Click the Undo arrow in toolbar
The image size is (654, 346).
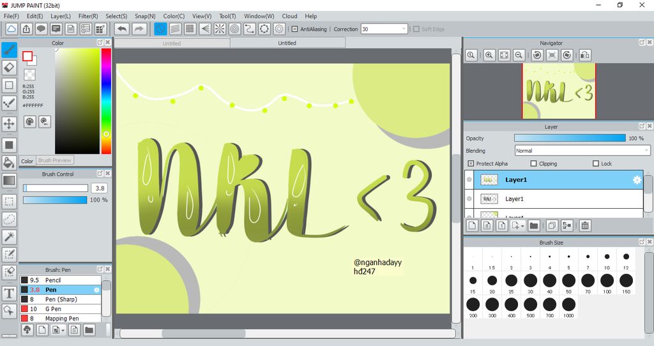[x=122, y=29]
